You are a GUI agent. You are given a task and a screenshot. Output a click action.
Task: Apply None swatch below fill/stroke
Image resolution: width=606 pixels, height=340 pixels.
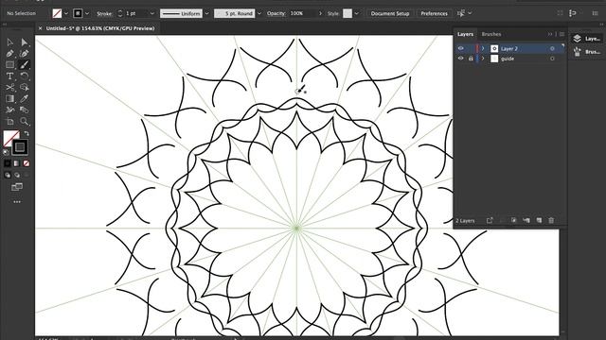pos(27,163)
